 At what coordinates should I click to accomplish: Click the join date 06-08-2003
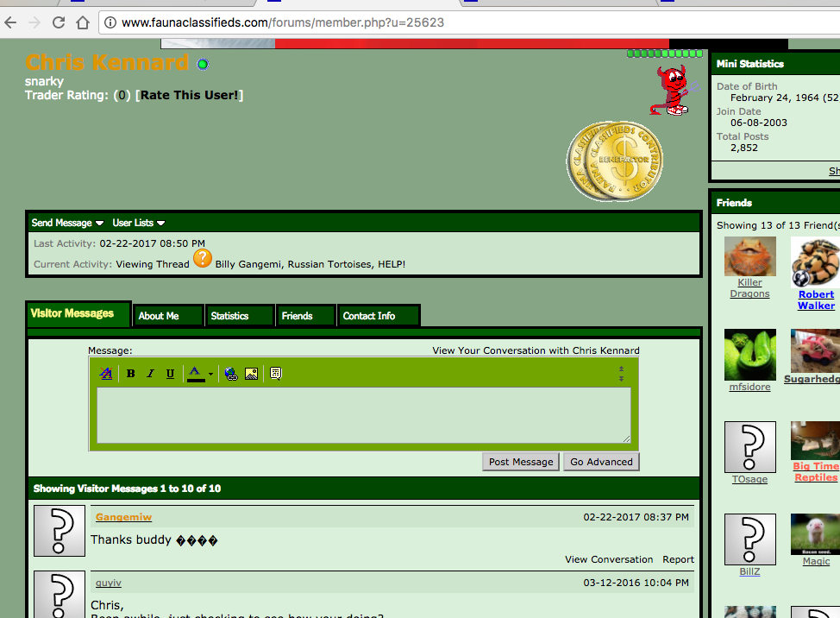759,123
